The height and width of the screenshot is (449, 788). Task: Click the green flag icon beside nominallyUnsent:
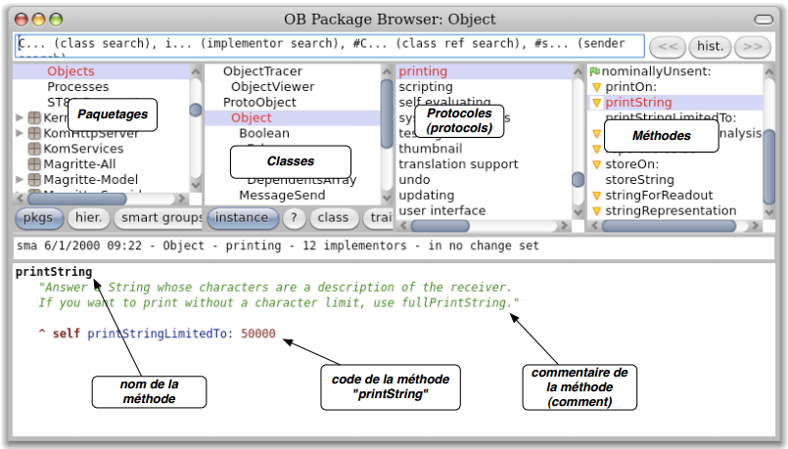(594, 71)
